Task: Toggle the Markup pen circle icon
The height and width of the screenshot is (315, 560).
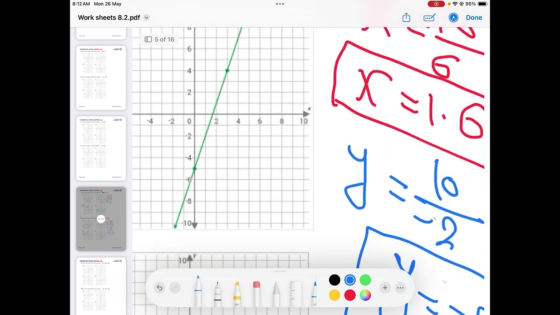Action: click(454, 17)
